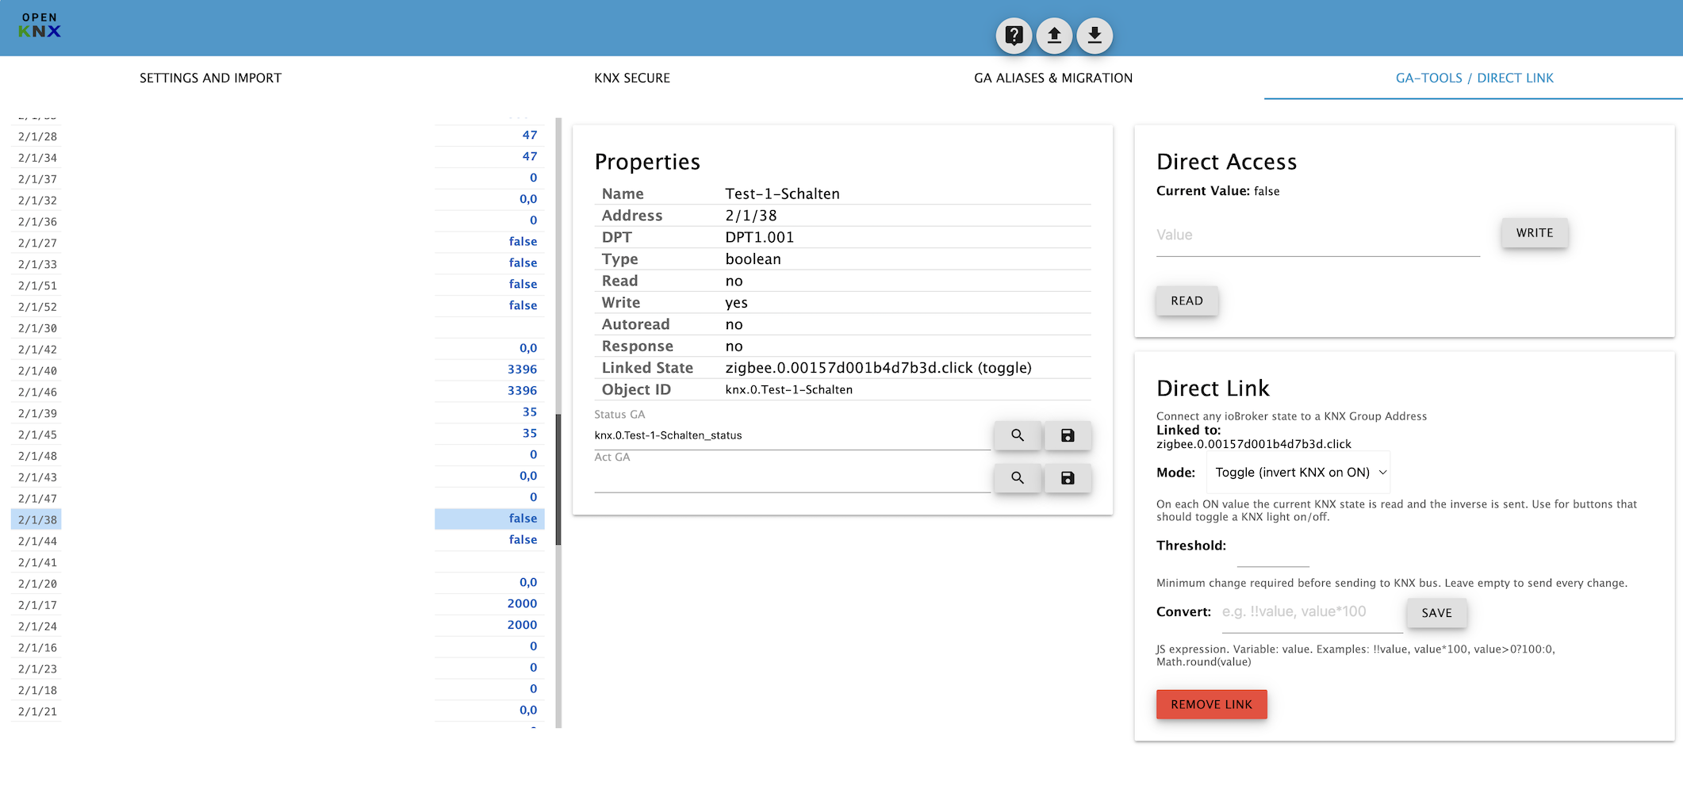Click value 2000 in row 2/1/17
1683x812 pixels.
522,603
